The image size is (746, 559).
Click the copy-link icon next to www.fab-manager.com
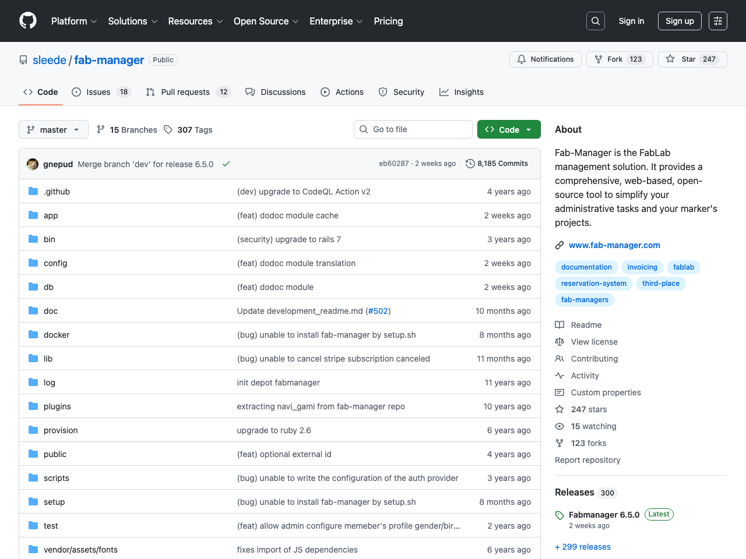point(559,245)
